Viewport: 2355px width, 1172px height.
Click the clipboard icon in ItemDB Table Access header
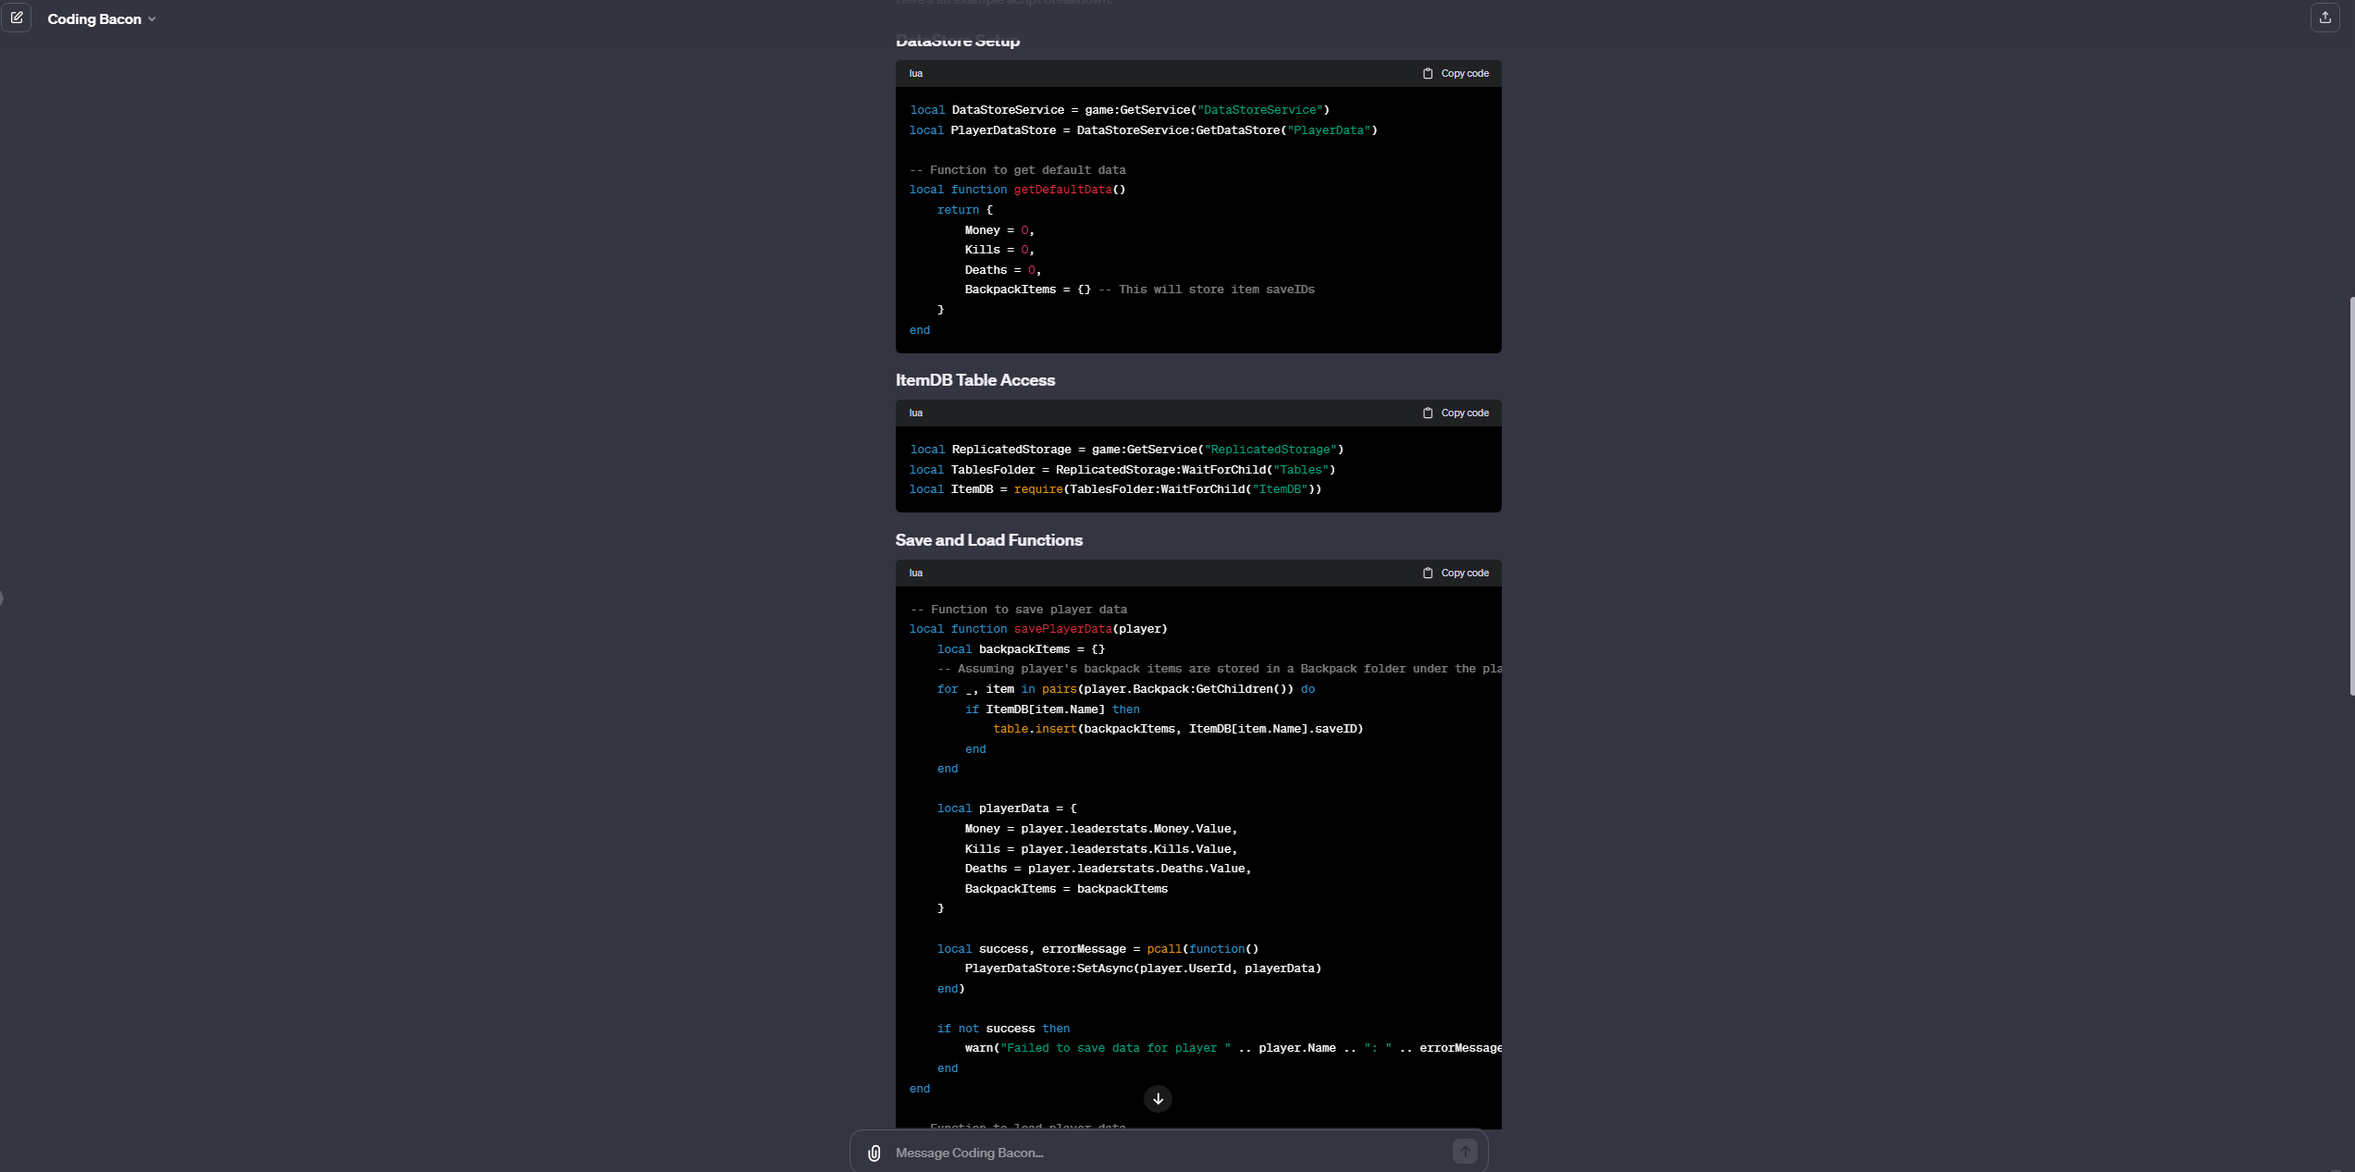click(x=1428, y=413)
